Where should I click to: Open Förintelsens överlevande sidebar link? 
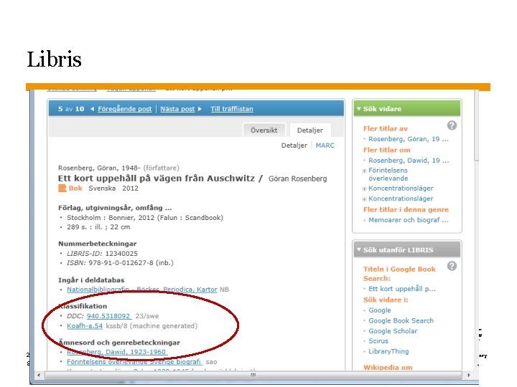pos(388,174)
